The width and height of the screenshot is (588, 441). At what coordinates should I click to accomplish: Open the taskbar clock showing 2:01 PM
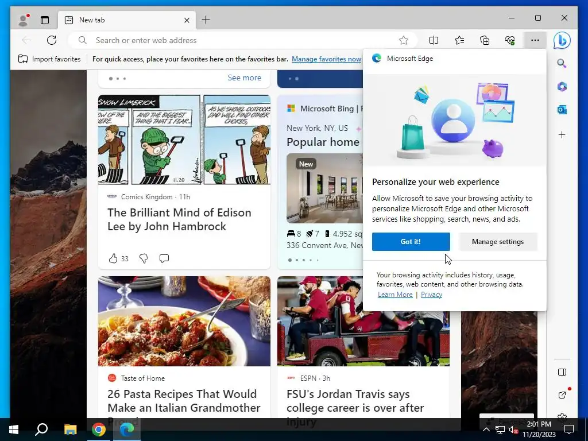539,430
